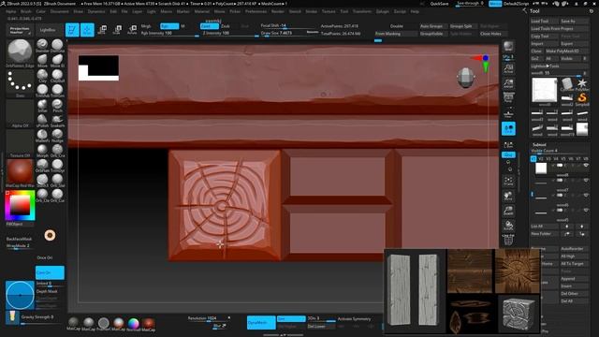
Task: Toggle the Persp perspective button
Action: (508, 98)
